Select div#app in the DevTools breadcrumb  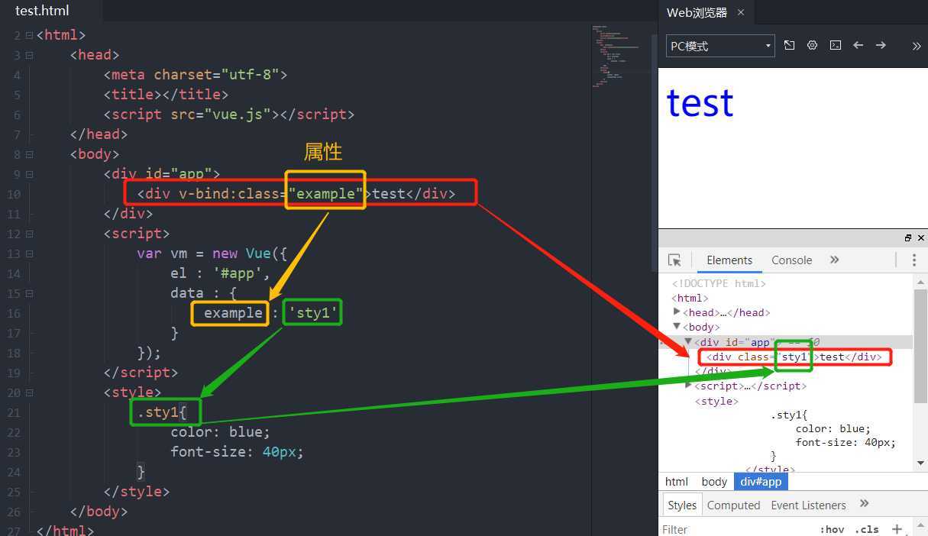(761, 482)
